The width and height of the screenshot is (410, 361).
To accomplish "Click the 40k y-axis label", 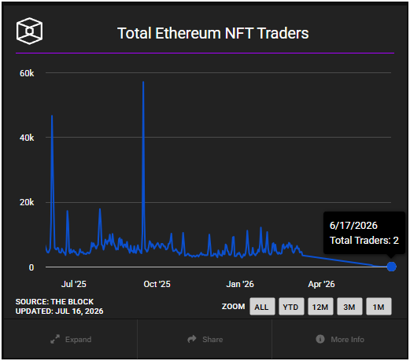I will (27, 138).
